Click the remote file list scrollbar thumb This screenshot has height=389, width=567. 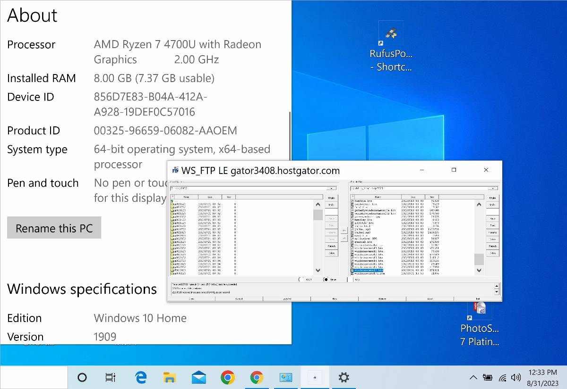click(479, 259)
